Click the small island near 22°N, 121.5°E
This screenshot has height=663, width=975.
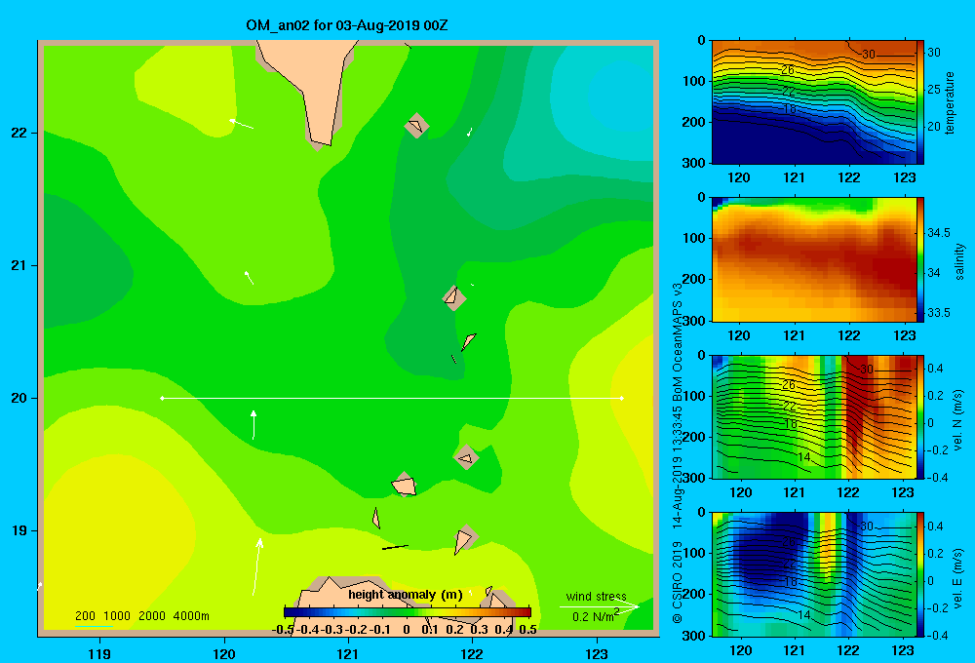[x=416, y=126]
